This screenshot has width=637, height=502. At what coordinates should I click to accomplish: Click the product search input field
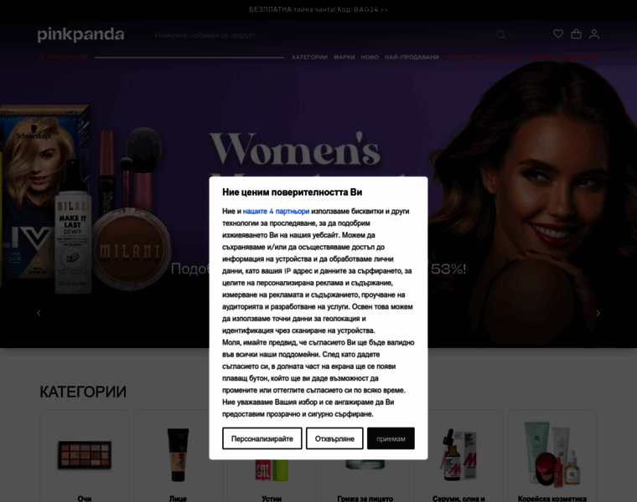pos(321,35)
